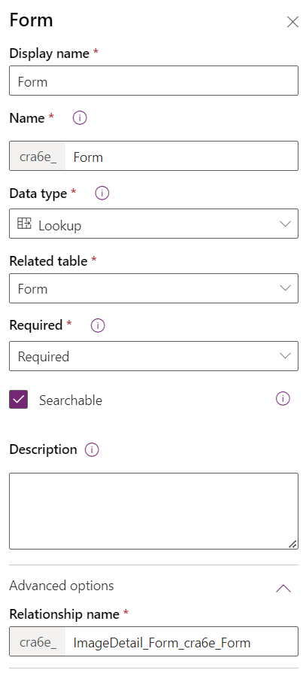Click the Advanced options label

pos(62,586)
